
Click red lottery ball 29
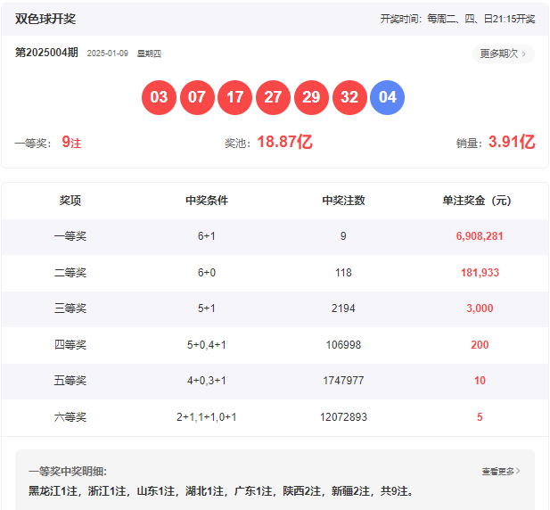[x=311, y=97]
